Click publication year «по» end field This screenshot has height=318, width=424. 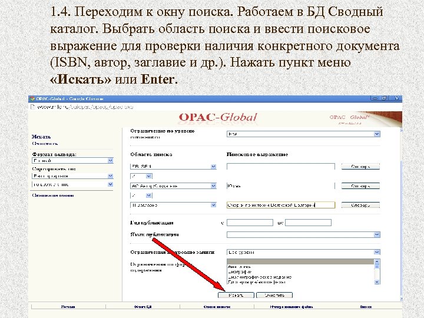point(308,223)
